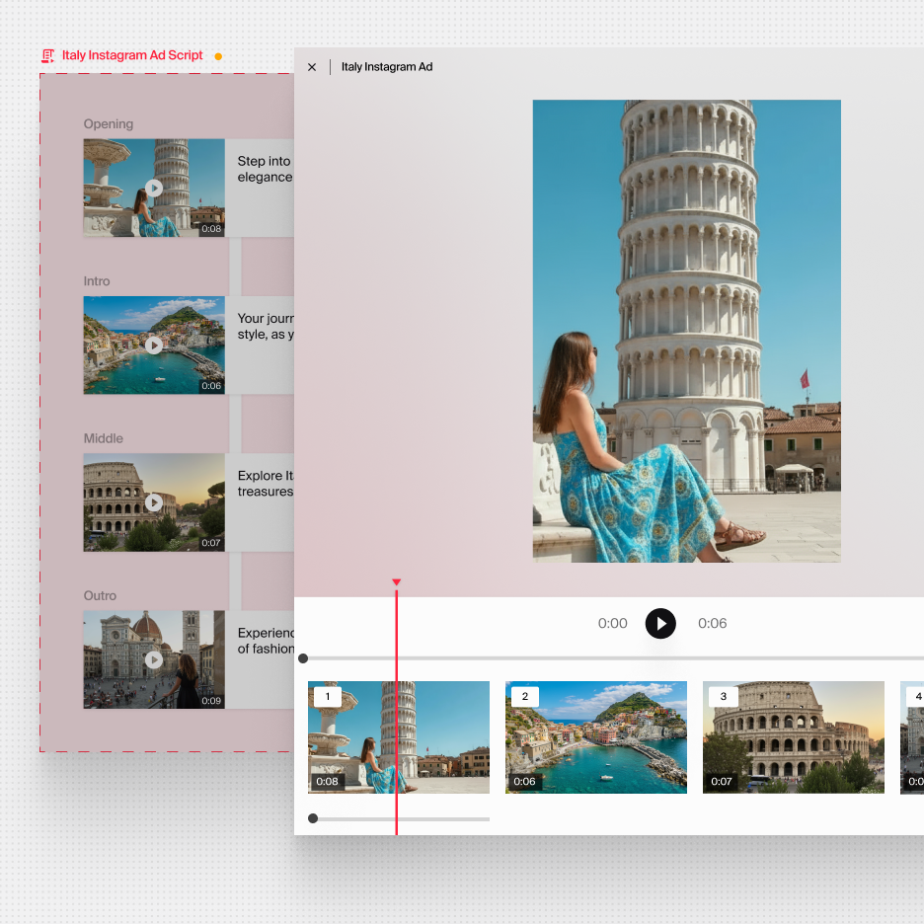Screen dimensions: 924x924
Task: Click the large Pisa tower preview image
Action: (x=686, y=330)
